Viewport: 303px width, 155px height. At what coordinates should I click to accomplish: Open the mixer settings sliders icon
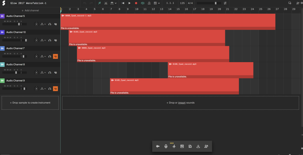click(225, 3)
